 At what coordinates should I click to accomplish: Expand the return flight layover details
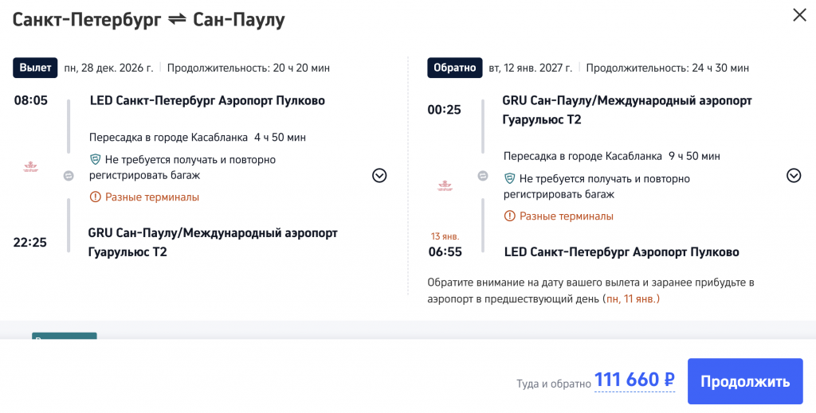click(x=793, y=176)
